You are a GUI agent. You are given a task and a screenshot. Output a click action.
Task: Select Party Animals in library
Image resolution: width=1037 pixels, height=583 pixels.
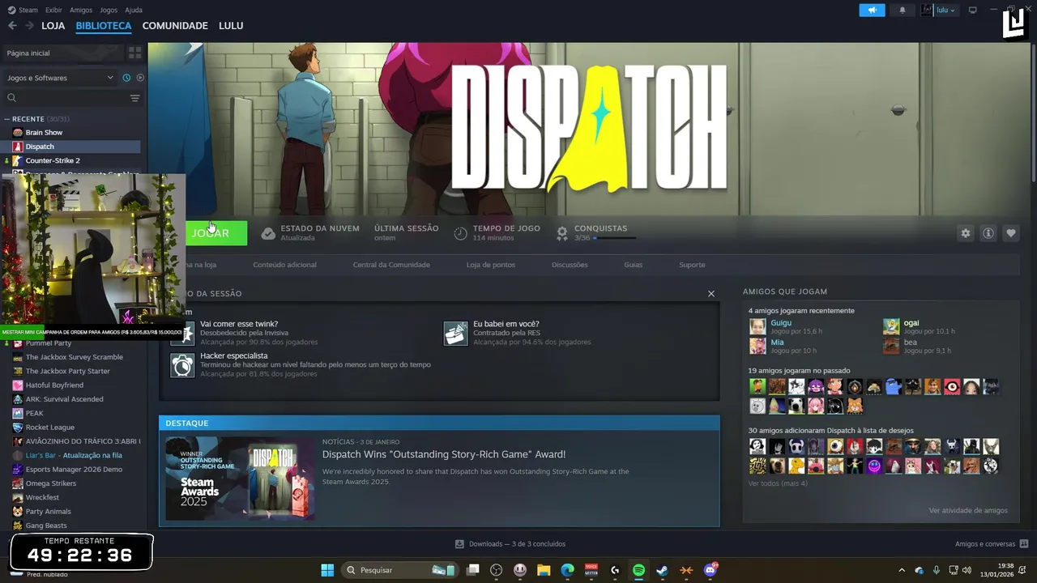[48, 512]
